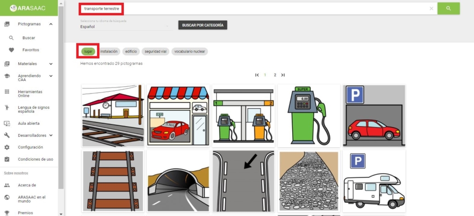474x216 pixels.
Task: Click sidebar scrollbar down arrow
Action: pyautogui.click(x=61, y=214)
